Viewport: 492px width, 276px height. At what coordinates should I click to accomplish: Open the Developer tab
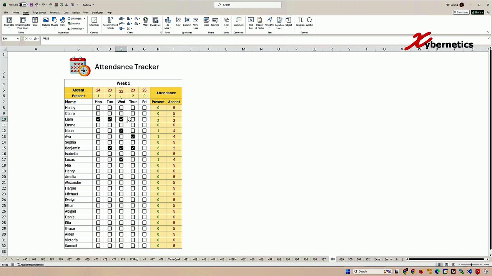[97, 13]
